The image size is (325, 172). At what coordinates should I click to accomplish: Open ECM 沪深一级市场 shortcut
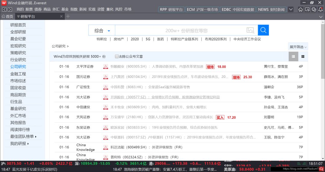pyautogui.click(x=202, y=10)
